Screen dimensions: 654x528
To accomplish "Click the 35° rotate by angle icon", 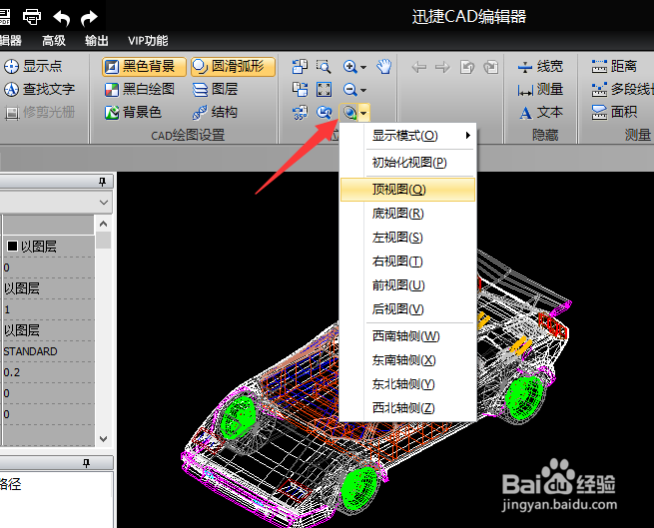I will (x=300, y=112).
